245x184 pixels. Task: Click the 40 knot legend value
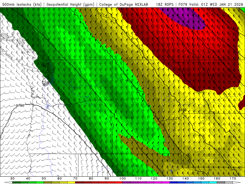[28, 178]
